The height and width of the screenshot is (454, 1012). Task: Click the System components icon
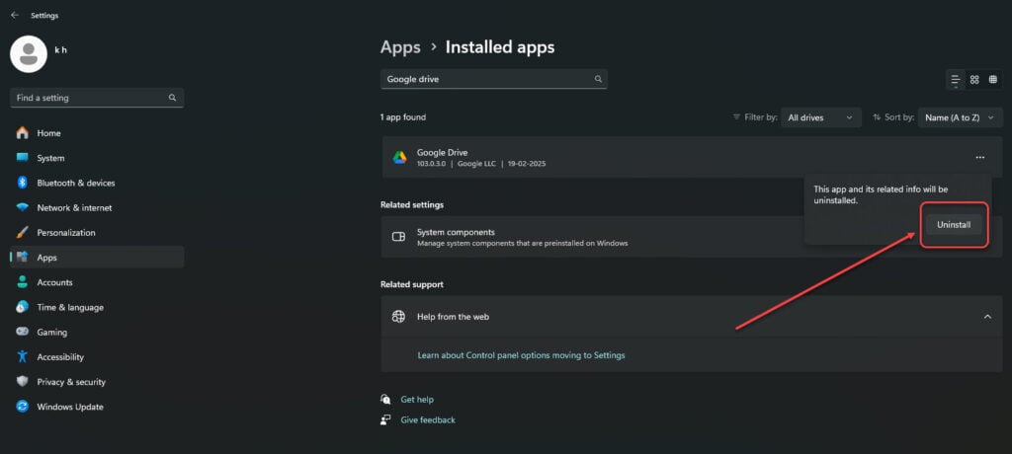pyautogui.click(x=399, y=237)
